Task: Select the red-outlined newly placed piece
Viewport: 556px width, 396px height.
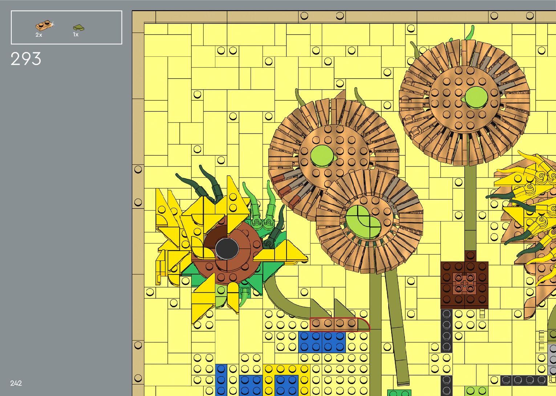Action: click(338, 324)
